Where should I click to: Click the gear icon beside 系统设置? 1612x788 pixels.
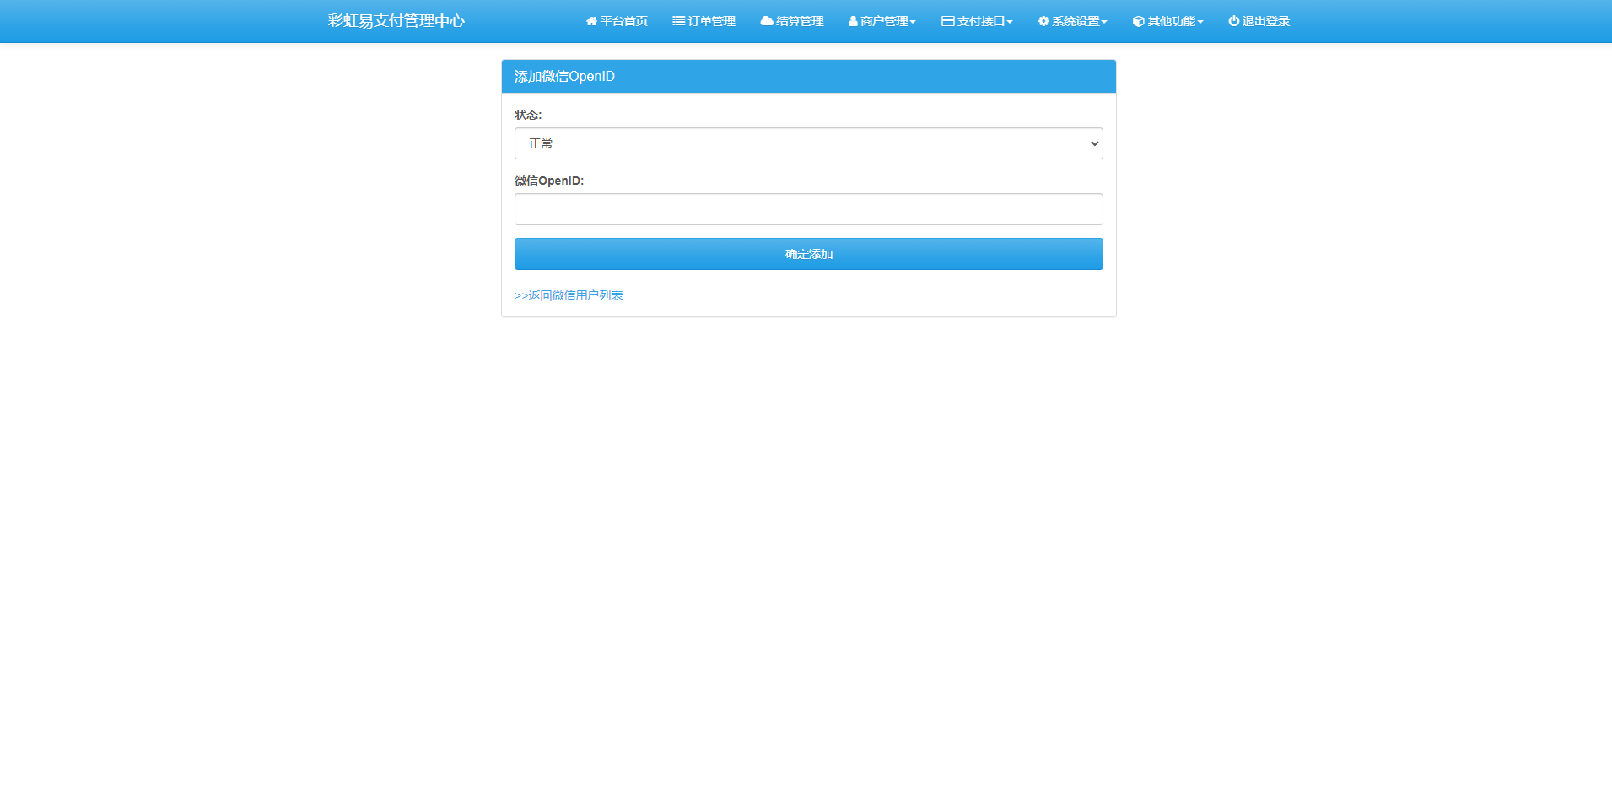pyautogui.click(x=1043, y=21)
